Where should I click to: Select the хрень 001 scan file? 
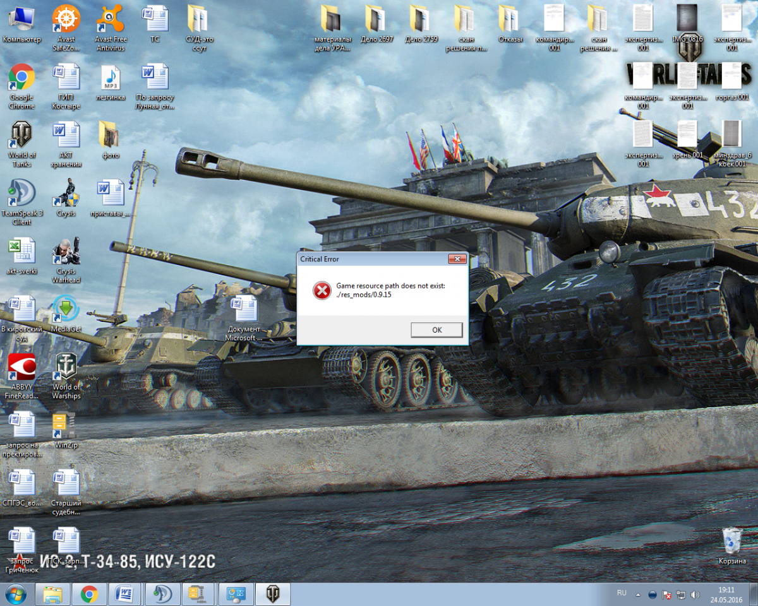click(687, 140)
